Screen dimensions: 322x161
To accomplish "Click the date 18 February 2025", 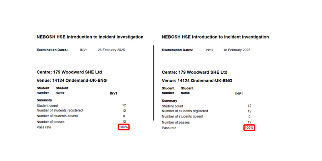I will click(x=237, y=50).
